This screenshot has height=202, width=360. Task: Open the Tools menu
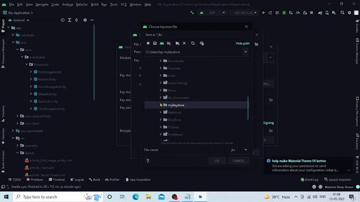[114, 4]
